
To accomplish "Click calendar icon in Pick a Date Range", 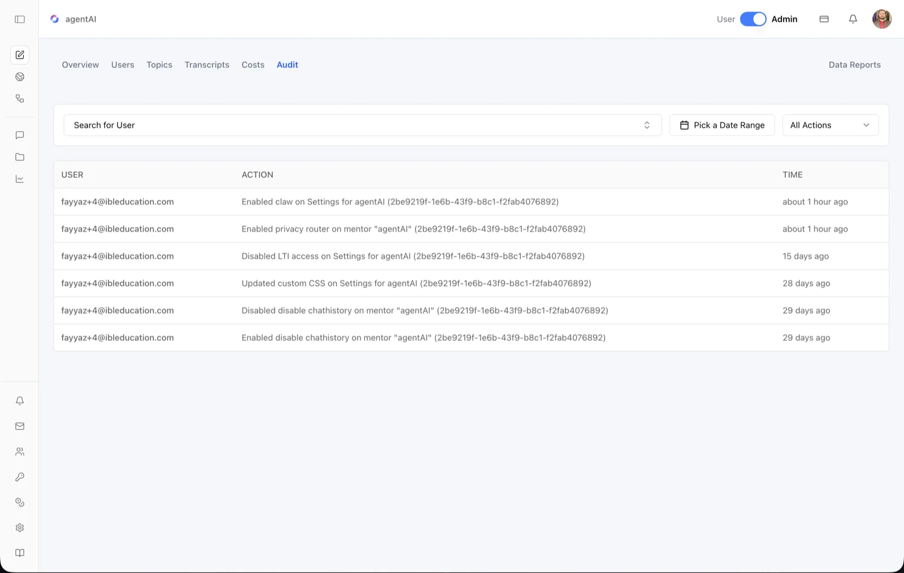I will (684, 125).
